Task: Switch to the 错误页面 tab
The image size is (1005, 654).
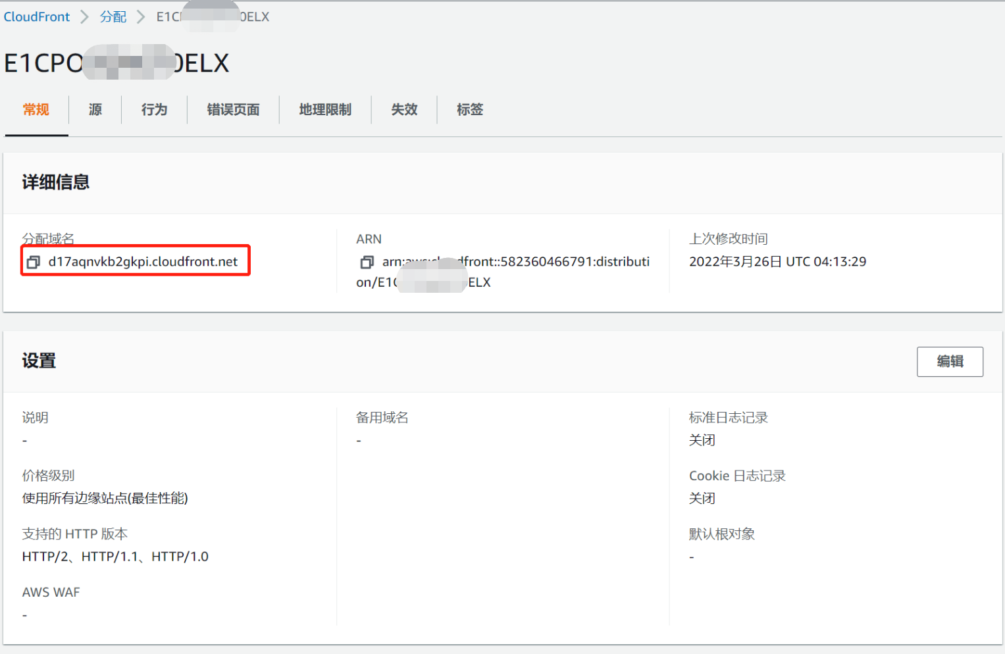Action: click(234, 110)
